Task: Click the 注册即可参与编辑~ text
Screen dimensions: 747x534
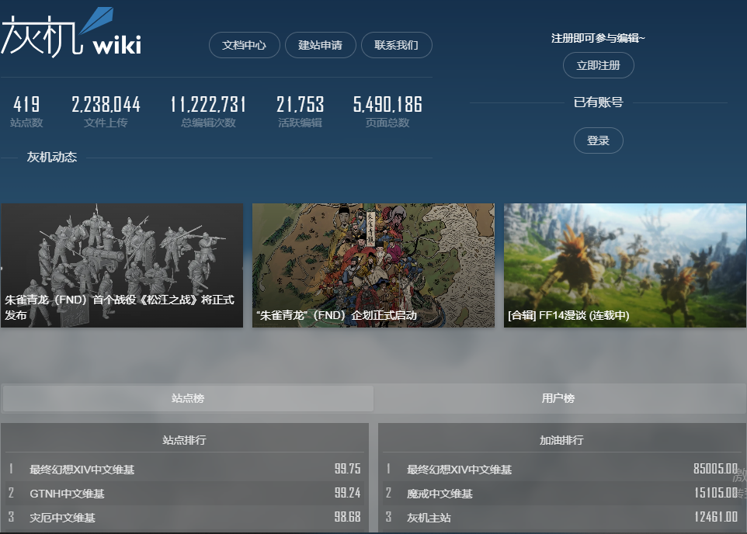Action: point(599,38)
